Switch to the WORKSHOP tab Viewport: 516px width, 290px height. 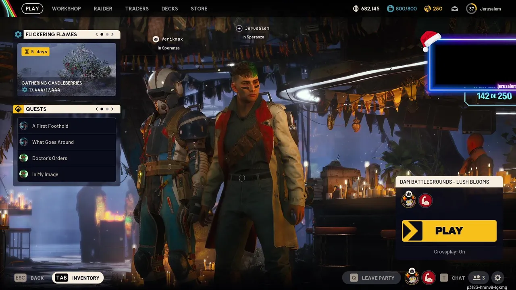click(66, 8)
